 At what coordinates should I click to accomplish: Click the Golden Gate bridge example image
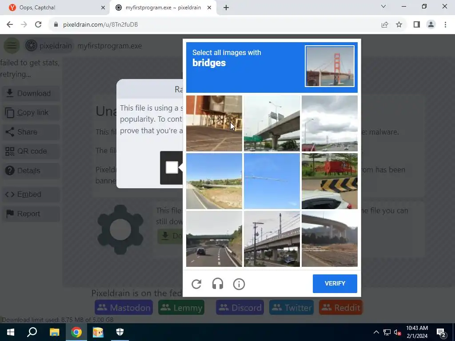[x=330, y=66]
